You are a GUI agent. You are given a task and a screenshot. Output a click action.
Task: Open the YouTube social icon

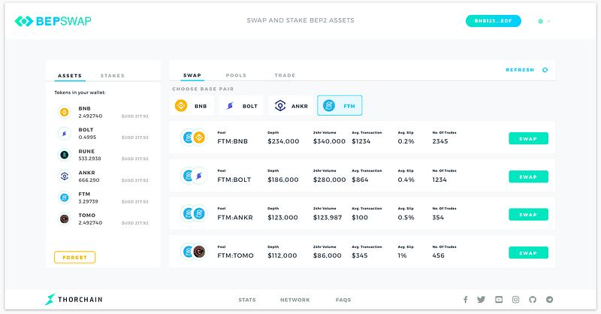[x=499, y=300]
